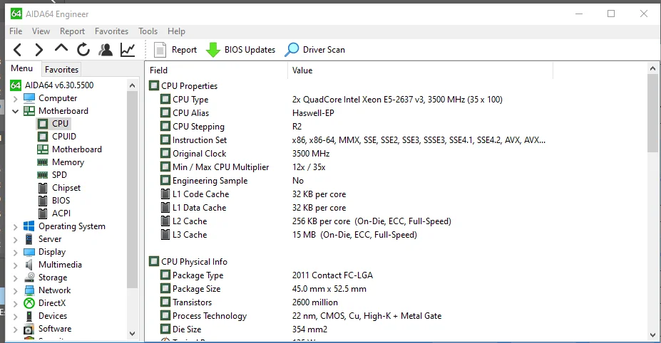Go forward with the right arrow icon

tap(39, 50)
